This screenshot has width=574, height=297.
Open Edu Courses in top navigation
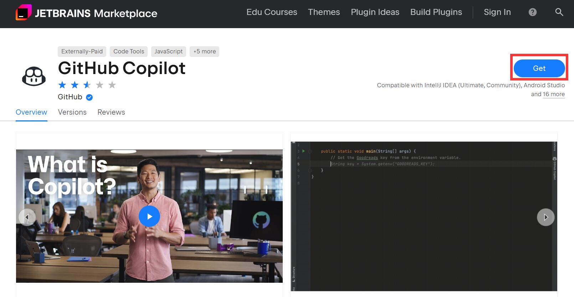pos(272,12)
